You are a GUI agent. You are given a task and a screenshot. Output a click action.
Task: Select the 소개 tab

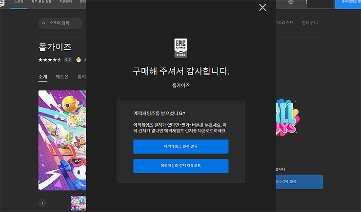point(43,77)
